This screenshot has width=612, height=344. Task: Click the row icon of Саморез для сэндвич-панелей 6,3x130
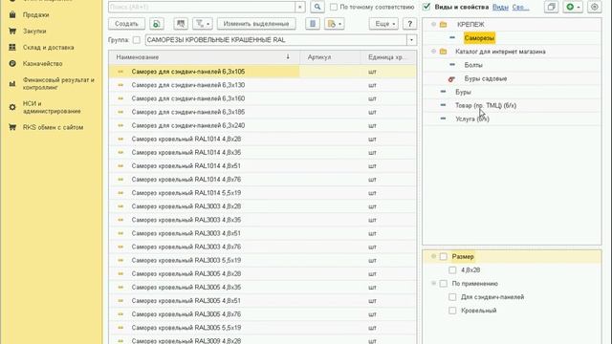coord(120,85)
